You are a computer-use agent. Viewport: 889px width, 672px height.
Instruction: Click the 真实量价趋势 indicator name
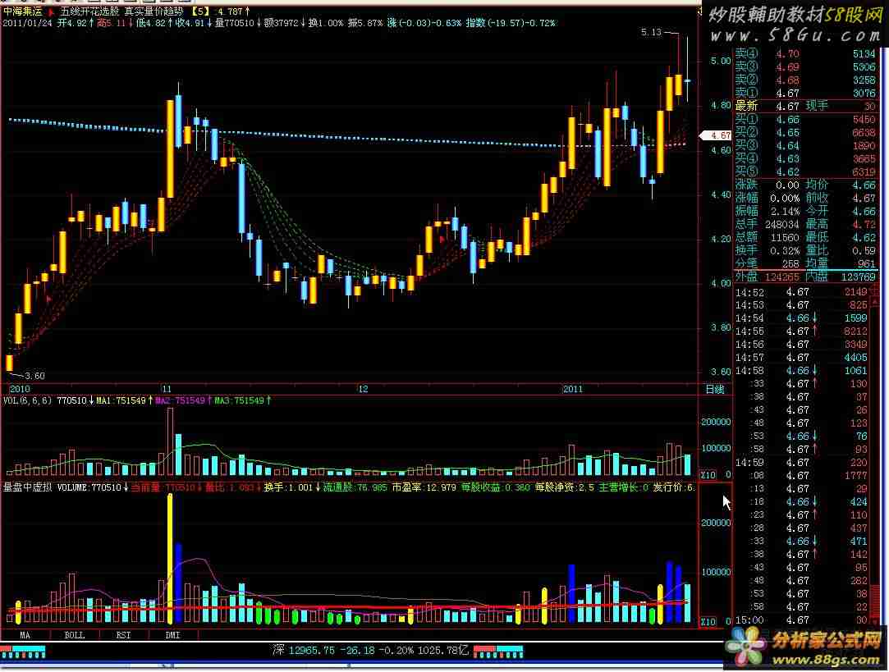(154, 11)
